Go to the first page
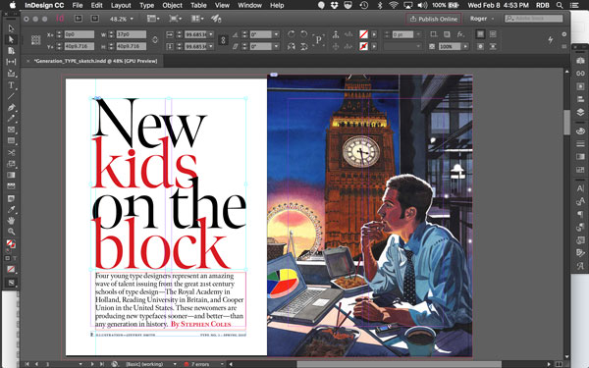The height and width of the screenshot is (368, 589). (27, 364)
